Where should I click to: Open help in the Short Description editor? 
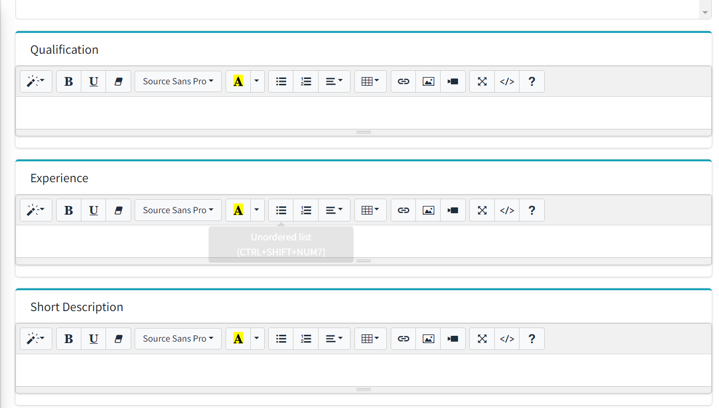pos(532,339)
